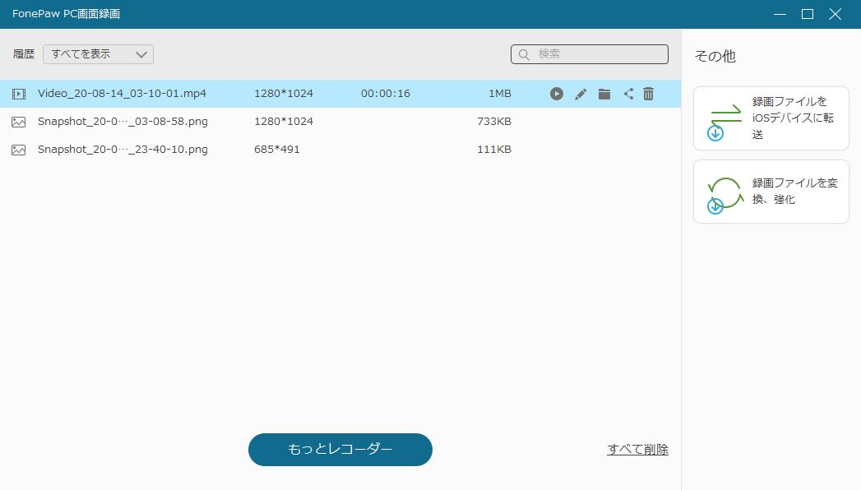Click the convert cycle arrows icon
Image resolution: width=861 pixels, height=490 pixels.
pos(724,196)
